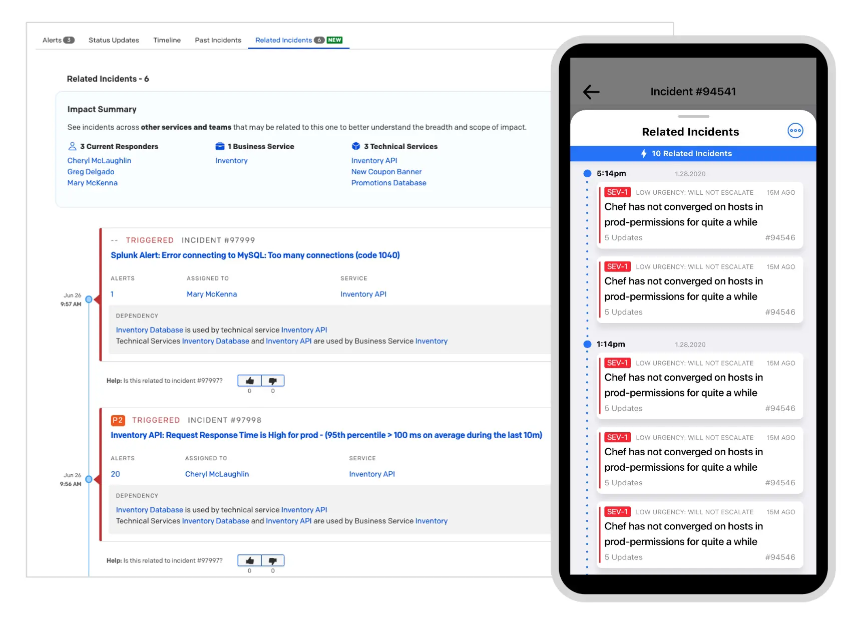The width and height of the screenshot is (860, 623).
Task: Select the 9:57 AM timeline marker
Action: pos(89,299)
